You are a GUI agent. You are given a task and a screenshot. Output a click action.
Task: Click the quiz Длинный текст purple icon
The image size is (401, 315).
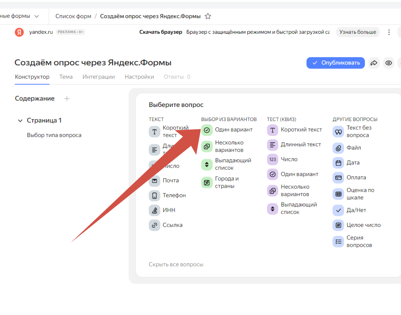(273, 145)
